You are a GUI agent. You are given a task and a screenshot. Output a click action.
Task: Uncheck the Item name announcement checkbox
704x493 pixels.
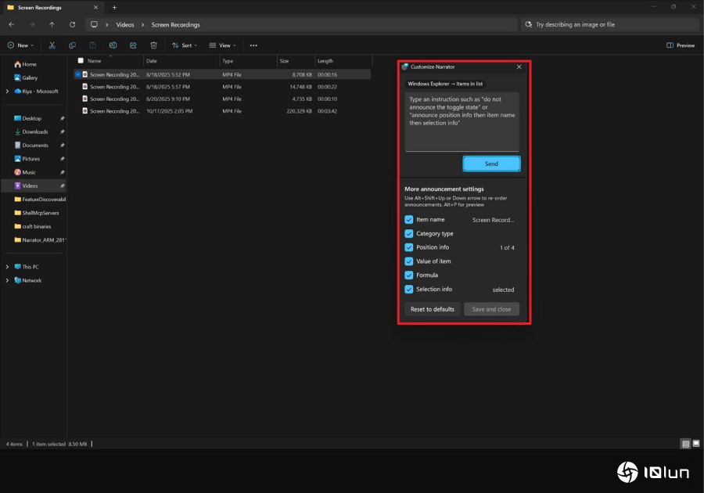click(x=409, y=220)
